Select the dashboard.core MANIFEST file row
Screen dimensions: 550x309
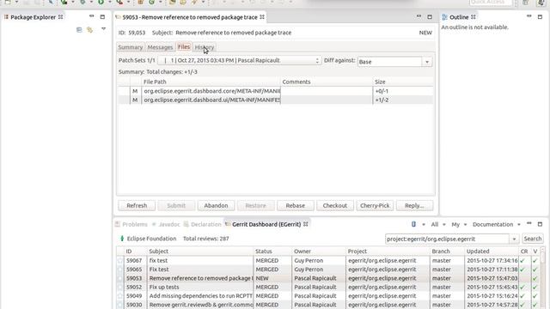[275, 91]
